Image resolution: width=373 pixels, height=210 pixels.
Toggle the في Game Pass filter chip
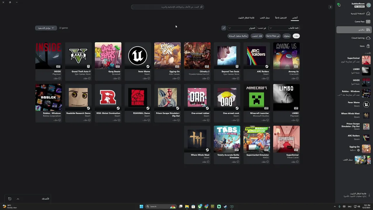coord(273,36)
